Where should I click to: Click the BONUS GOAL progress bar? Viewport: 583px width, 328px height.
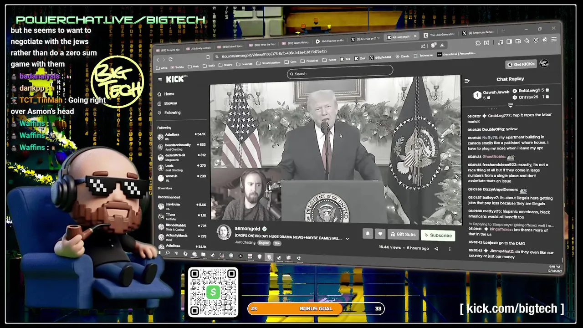click(316, 308)
